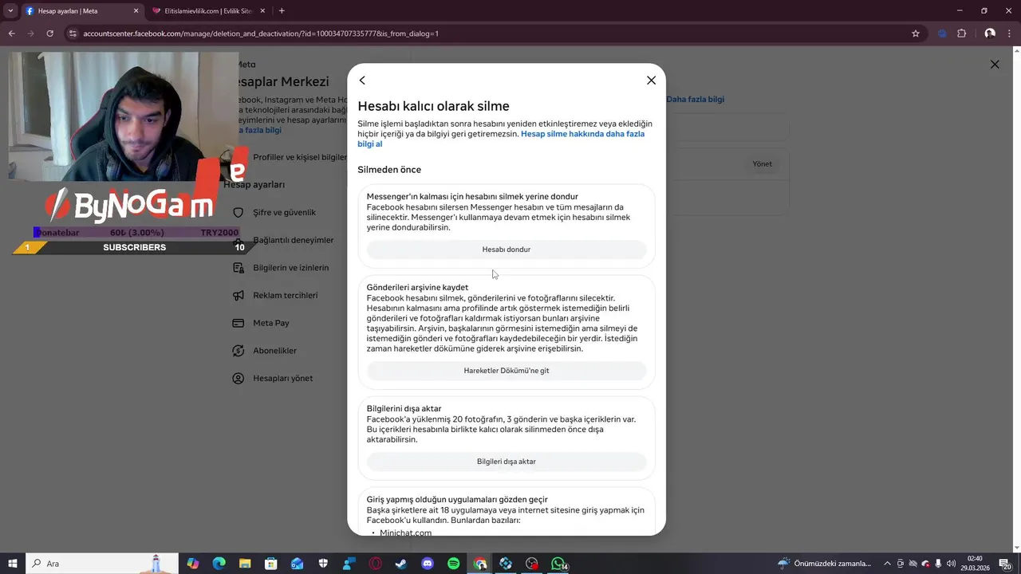Open the Windows Start menu

pos(13,564)
